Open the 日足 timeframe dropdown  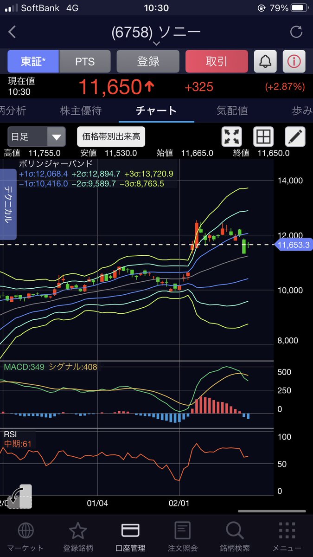click(x=36, y=137)
